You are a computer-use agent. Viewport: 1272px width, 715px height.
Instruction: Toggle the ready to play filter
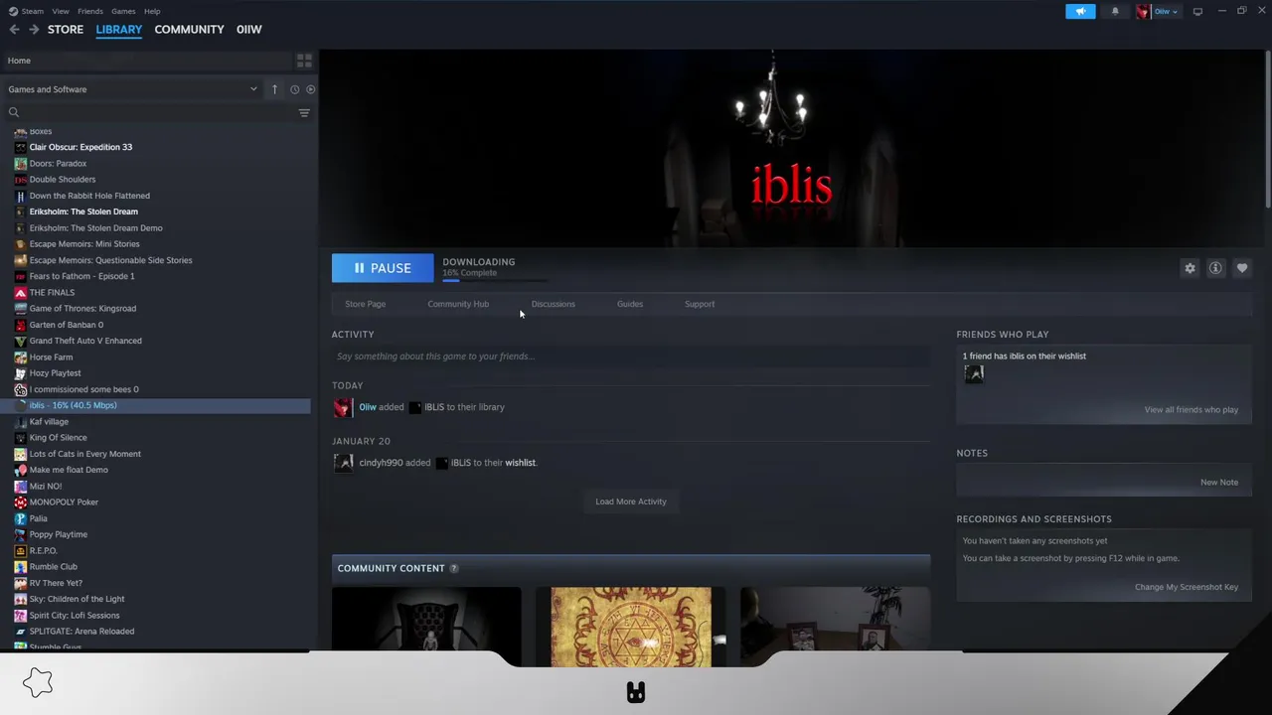[x=310, y=89]
